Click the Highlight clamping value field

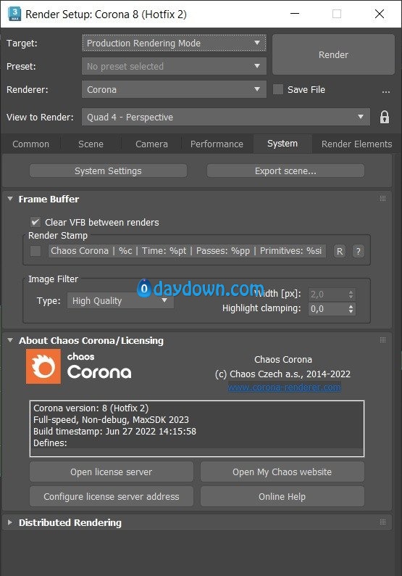[x=327, y=308]
